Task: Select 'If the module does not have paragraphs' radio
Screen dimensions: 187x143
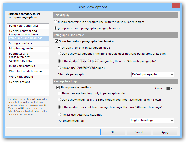Action: tap(59, 61)
